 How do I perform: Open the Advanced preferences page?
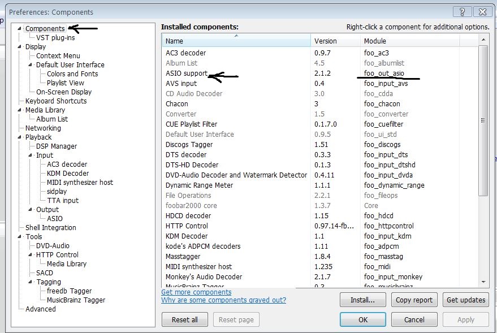point(41,309)
